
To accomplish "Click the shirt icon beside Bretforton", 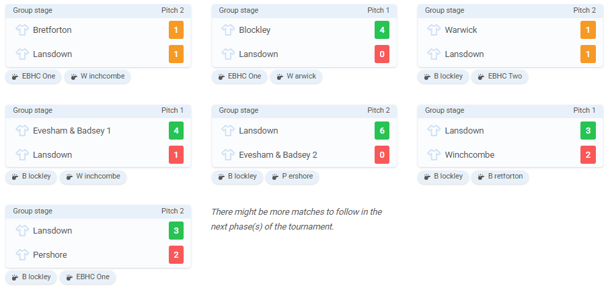I will (22, 30).
